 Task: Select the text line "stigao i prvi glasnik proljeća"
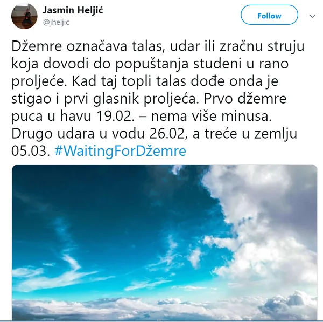click(107, 99)
